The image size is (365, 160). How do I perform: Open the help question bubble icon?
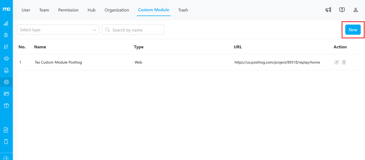tap(342, 10)
